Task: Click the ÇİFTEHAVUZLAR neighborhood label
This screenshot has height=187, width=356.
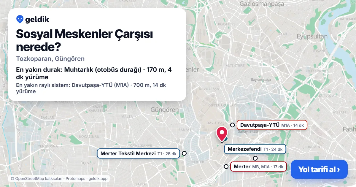Action: point(223,105)
